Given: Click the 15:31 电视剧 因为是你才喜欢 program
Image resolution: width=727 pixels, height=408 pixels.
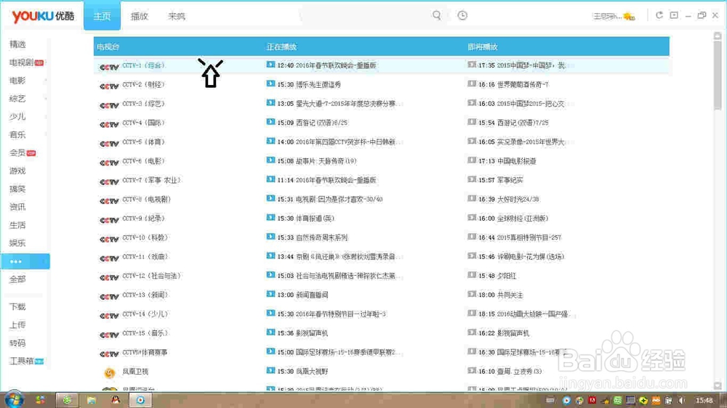Looking at the screenshot, I should pos(329,200).
